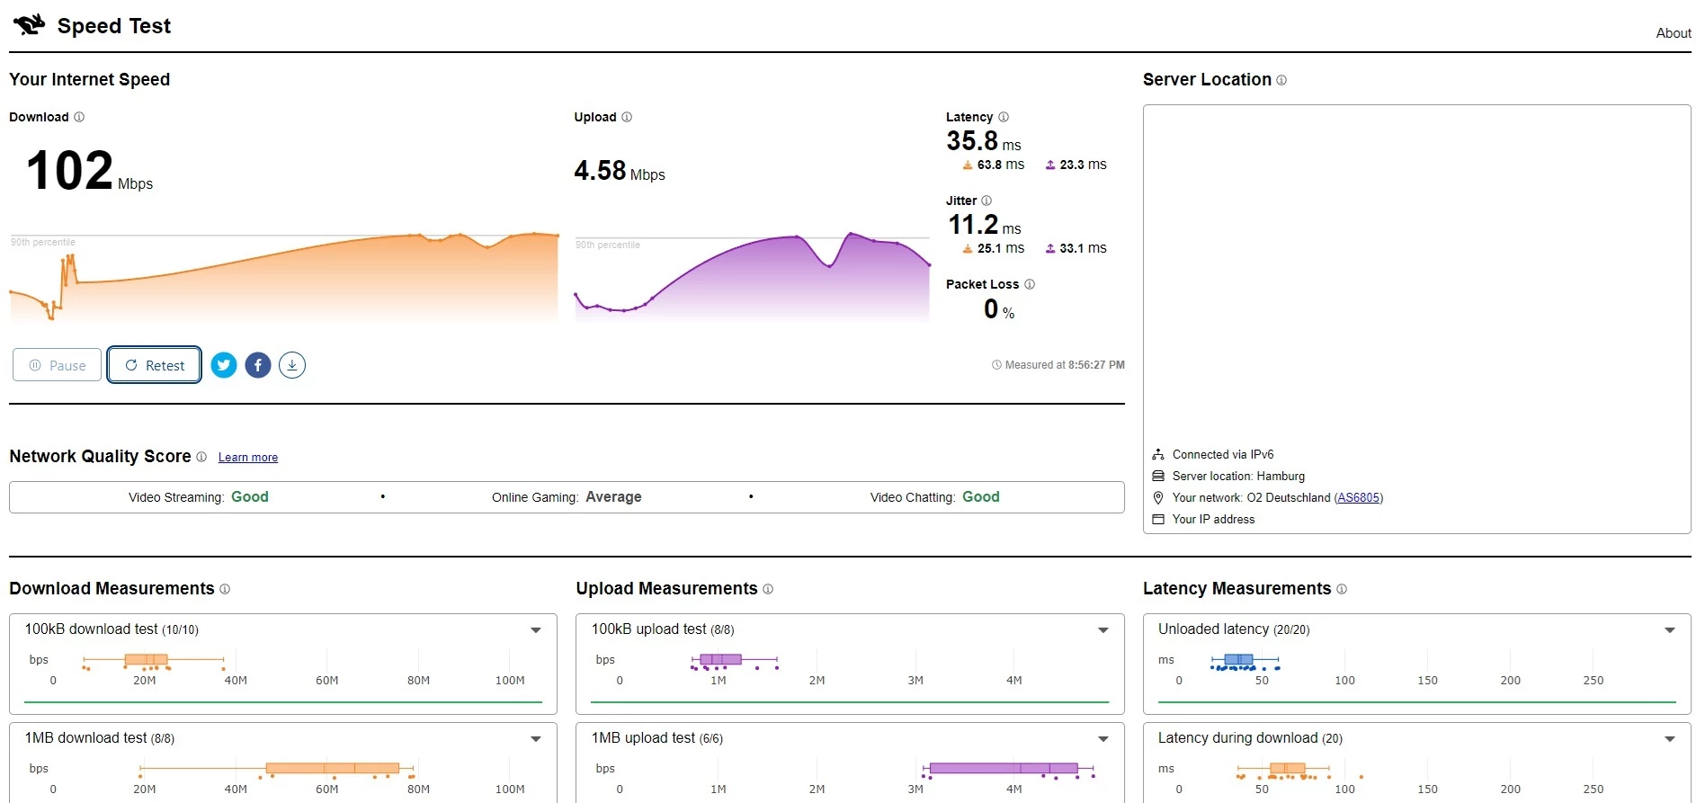The height and width of the screenshot is (803, 1696).
Task: Expand the Unloaded latency panel
Action: pos(1670,630)
